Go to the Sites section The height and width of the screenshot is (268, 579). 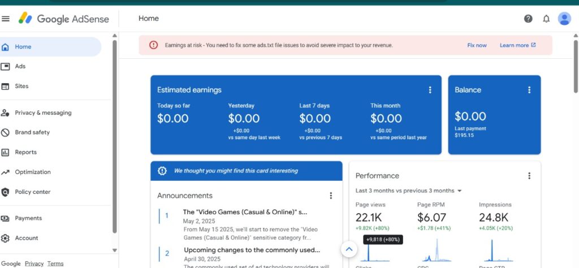[x=21, y=86]
